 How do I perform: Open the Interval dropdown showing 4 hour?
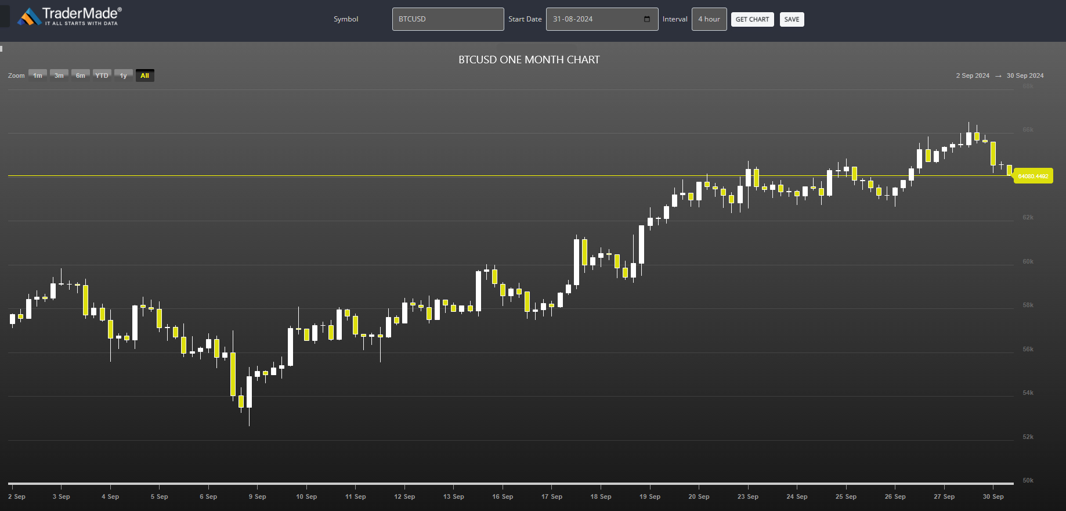tap(709, 19)
